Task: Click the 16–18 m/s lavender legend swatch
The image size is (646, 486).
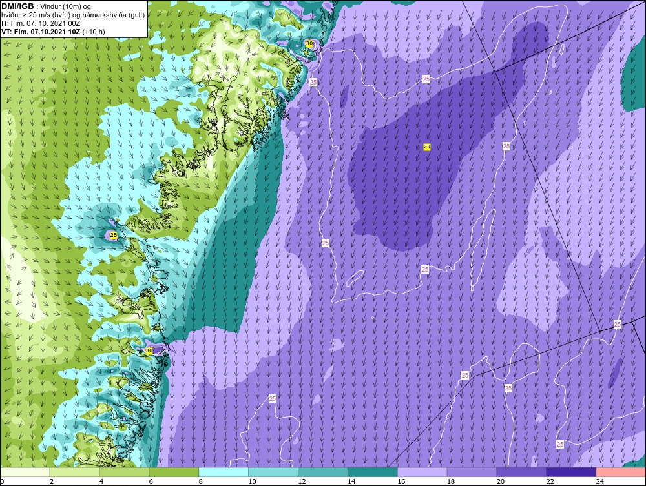Action: click(422, 472)
